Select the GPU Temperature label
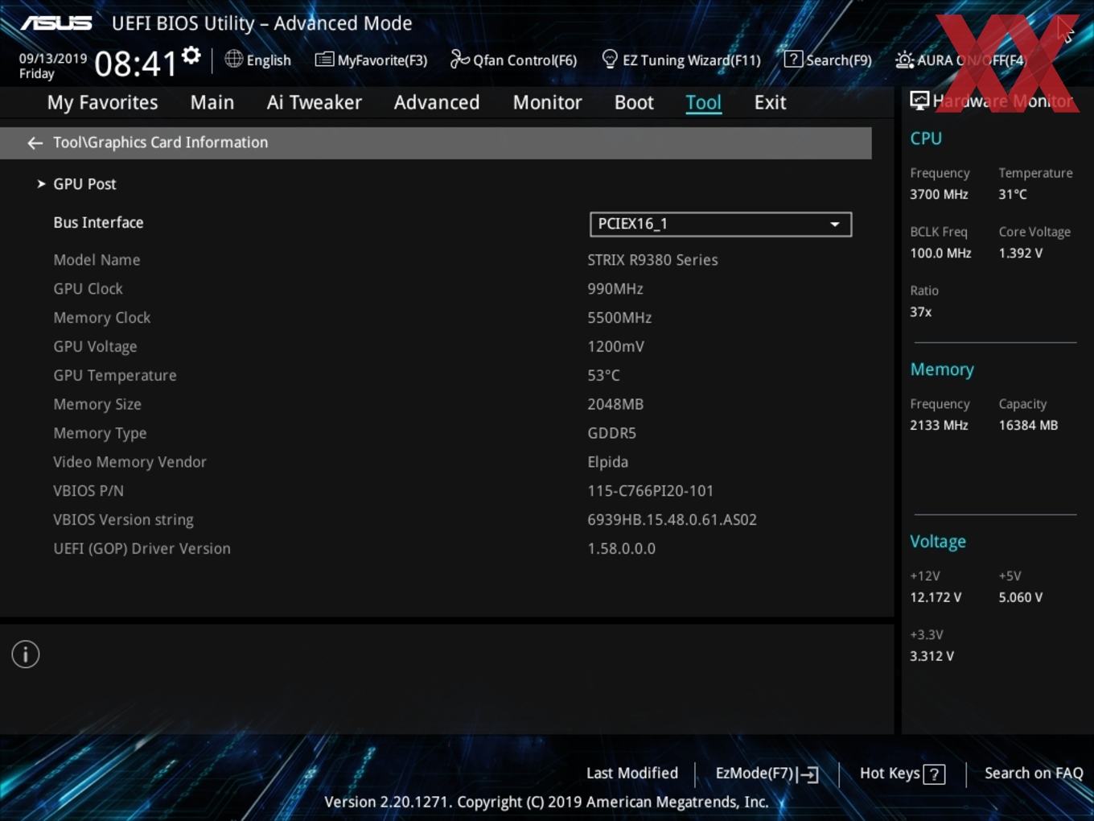 pyautogui.click(x=115, y=376)
